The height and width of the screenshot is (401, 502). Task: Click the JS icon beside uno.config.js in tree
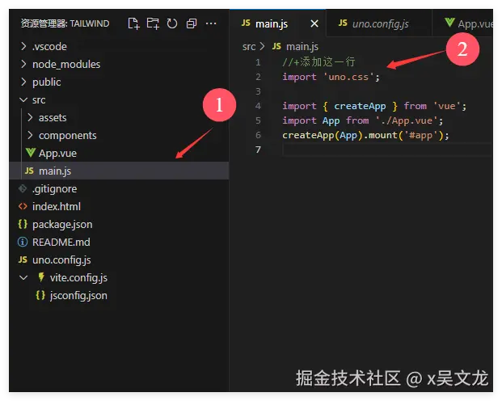[23, 260]
